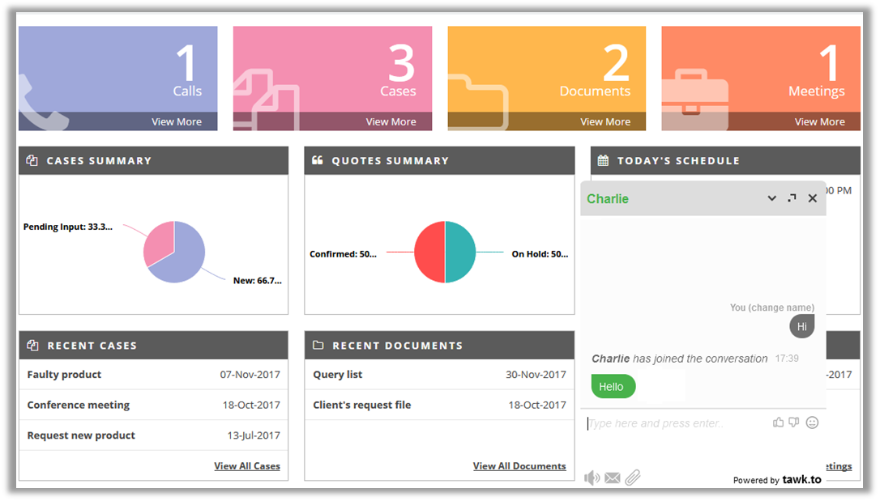880x501 pixels.
Task: Click the envelope icon to email transcript
Action: tap(613, 478)
